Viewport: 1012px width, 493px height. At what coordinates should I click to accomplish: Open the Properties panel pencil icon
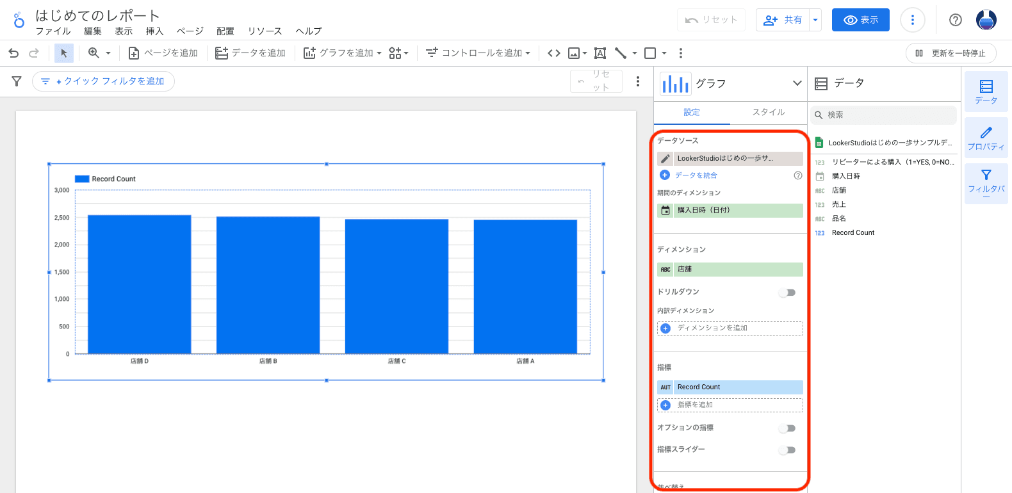986,138
